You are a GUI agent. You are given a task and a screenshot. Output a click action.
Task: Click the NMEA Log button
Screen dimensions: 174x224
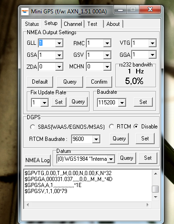37,160
